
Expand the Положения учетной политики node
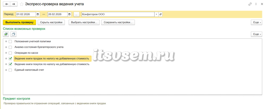(x=6, y=41)
